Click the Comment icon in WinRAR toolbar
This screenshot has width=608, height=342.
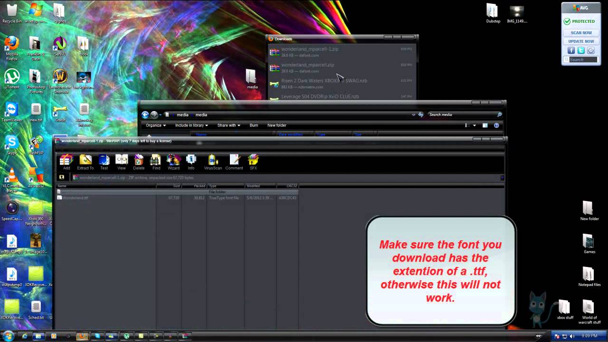(234, 162)
